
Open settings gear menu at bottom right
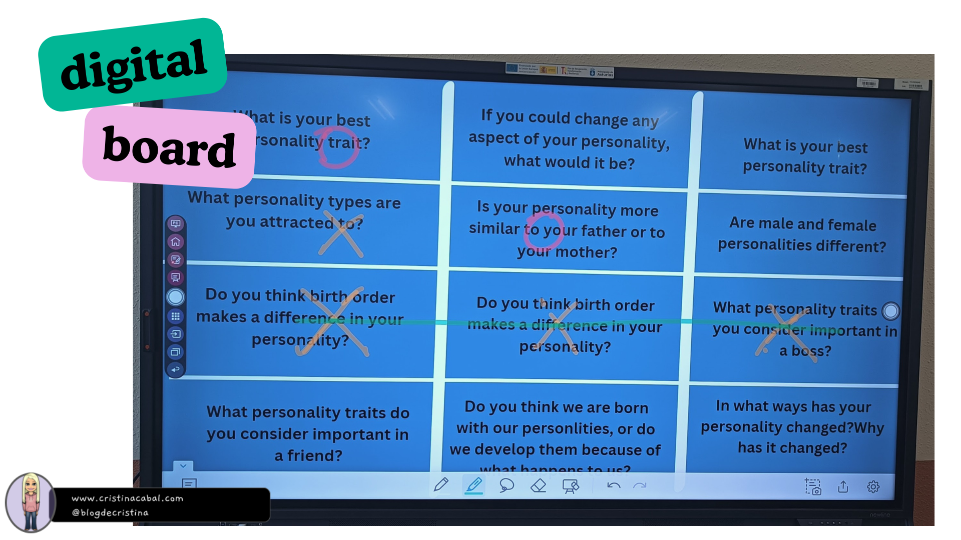point(872,485)
